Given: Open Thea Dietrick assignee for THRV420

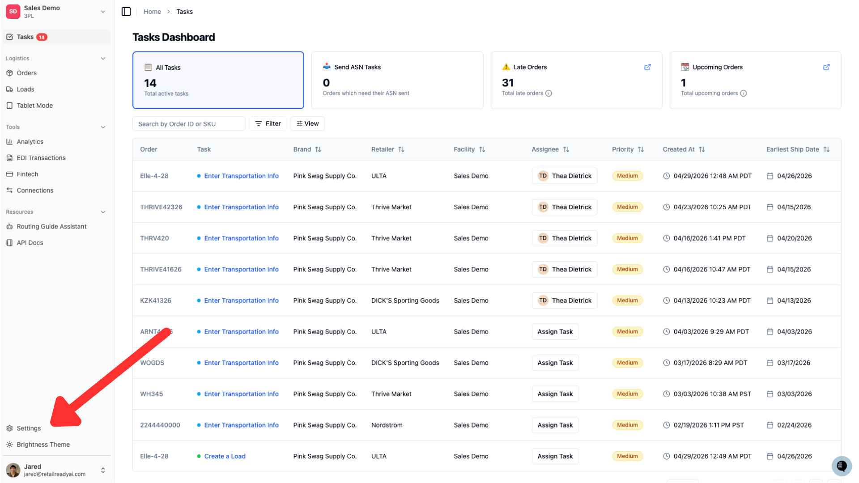Looking at the screenshot, I should (x=564, y=238).
